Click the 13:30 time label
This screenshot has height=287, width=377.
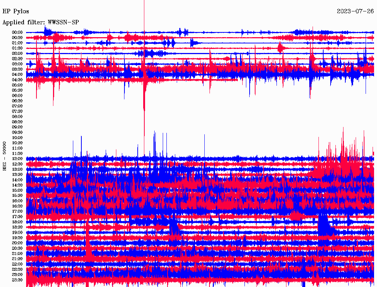(x=17, y=174)
